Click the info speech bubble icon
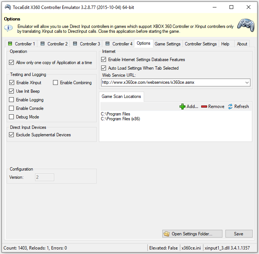Viewport: 259px width, 254px height. 8,28
